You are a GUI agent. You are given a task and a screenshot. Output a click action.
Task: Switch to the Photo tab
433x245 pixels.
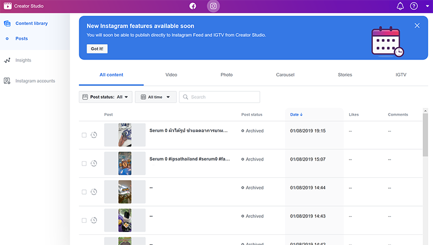[x=226, y=75]
